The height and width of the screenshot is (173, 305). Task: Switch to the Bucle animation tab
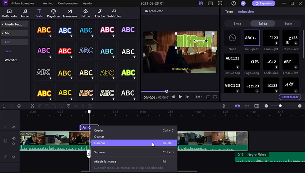point(288,23)
